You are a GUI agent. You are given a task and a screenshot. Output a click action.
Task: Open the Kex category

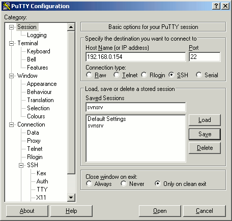tap(41, 173)
